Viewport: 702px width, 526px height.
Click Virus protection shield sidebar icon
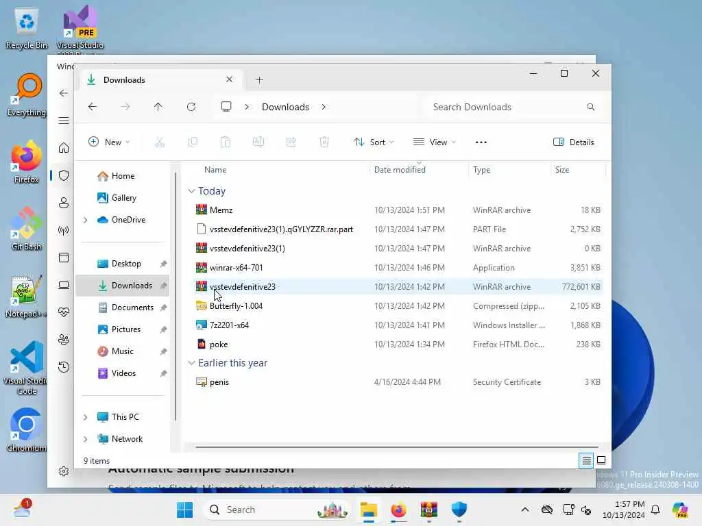[64, 175]
